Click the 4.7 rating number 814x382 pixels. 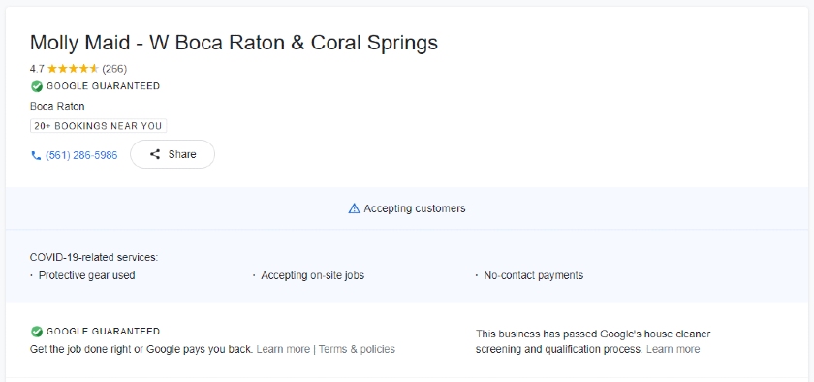pos(37,69)
